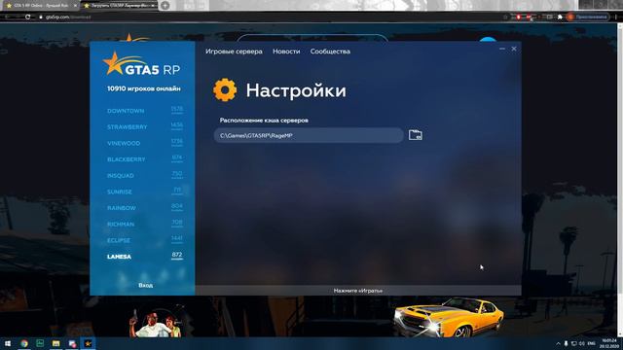This screenshot has height=350, width=623.
Task: Click the Нажмите «Играть» status bar
Action: click(358, 291)
